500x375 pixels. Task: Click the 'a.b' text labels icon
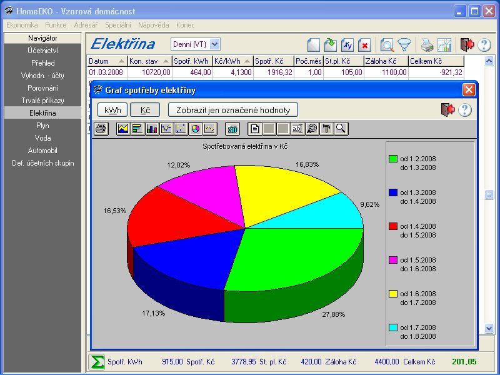coord(297,129)
